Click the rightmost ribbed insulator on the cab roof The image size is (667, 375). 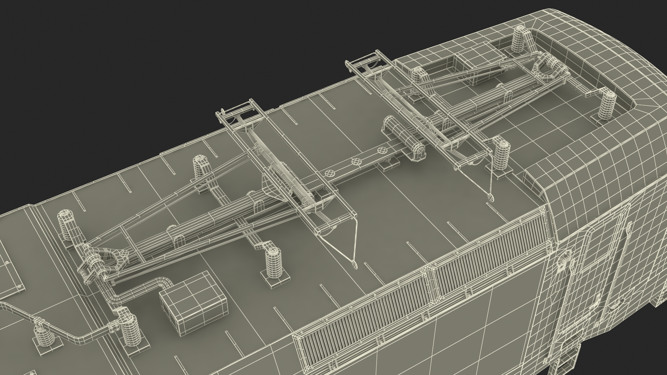[x=607, y=105]
